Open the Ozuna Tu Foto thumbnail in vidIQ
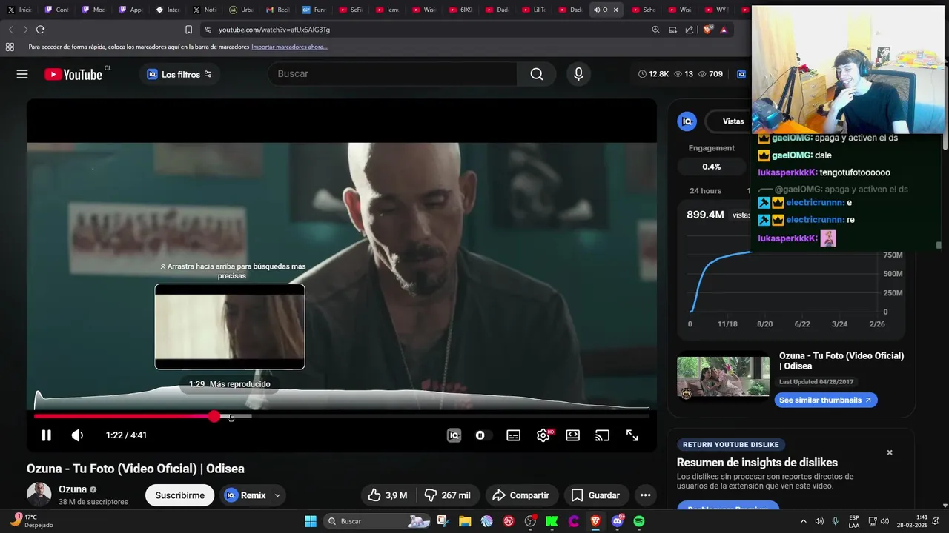Screen dimensions: 949x533 [x=723, y=376]
